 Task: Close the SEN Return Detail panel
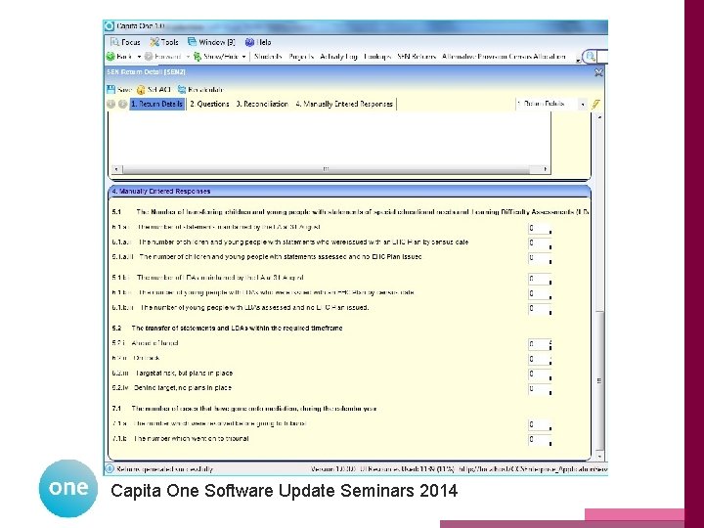point(598,72)
